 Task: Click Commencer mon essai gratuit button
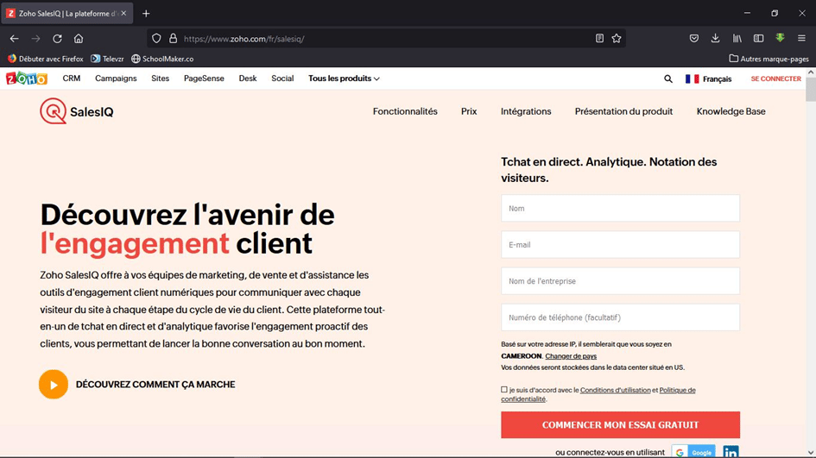pos(620,425)
